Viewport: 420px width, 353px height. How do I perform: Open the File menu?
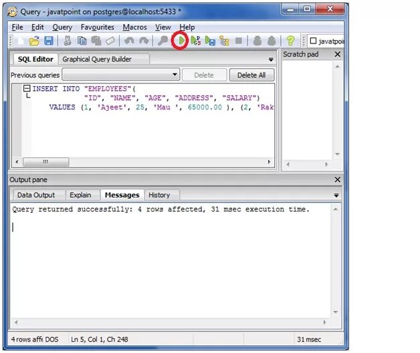17,27
